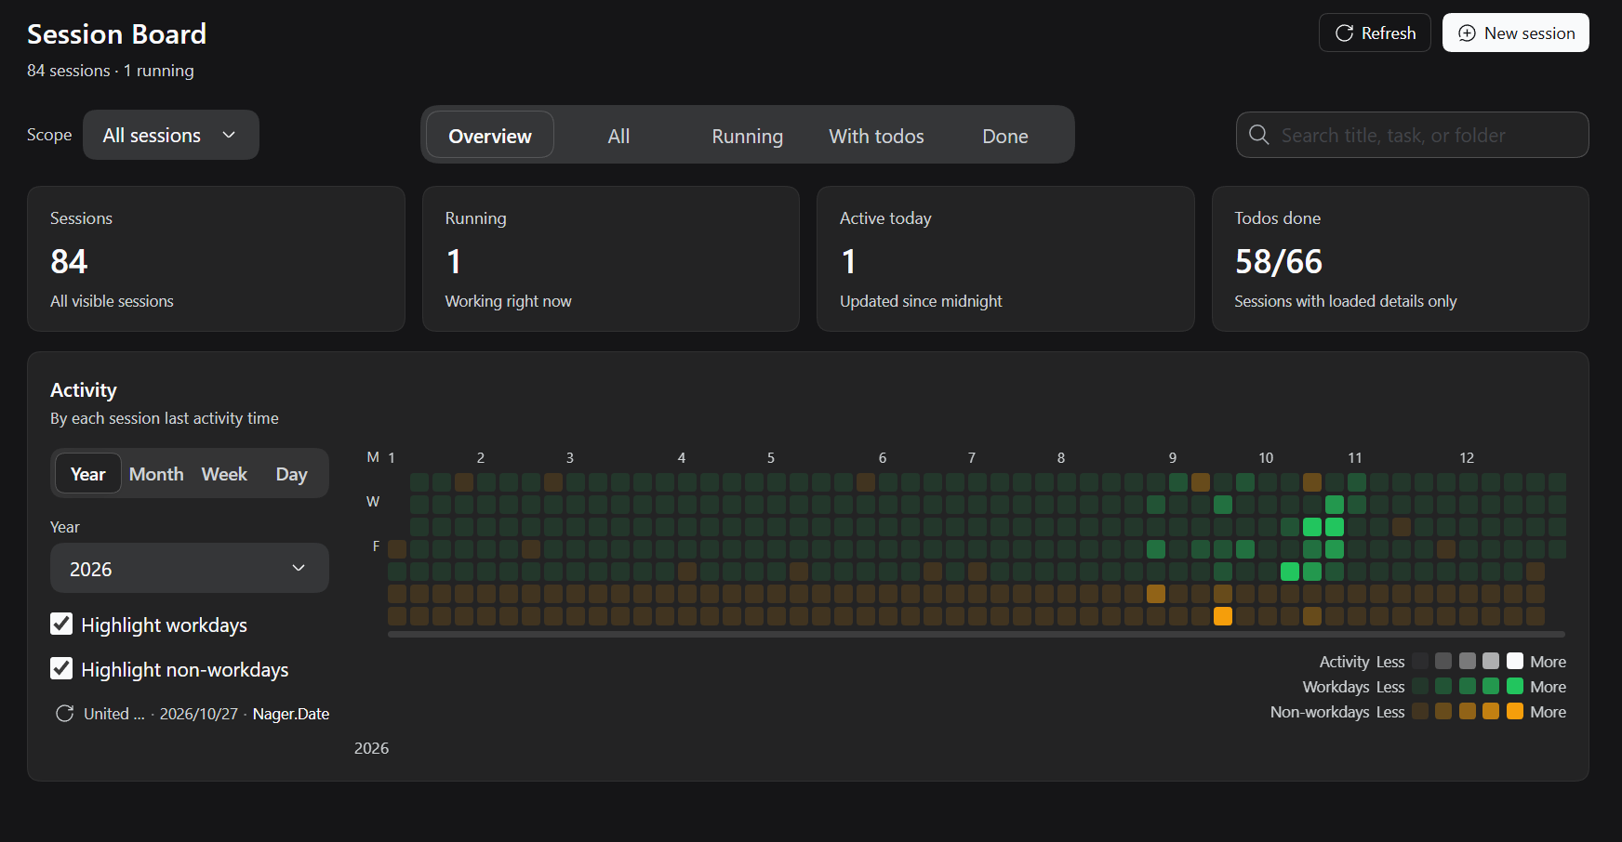Image resolution: width=1622 pixels, height=842 pixels.
Task: Click the plus icon in New session
Action: click(1467, 33)
